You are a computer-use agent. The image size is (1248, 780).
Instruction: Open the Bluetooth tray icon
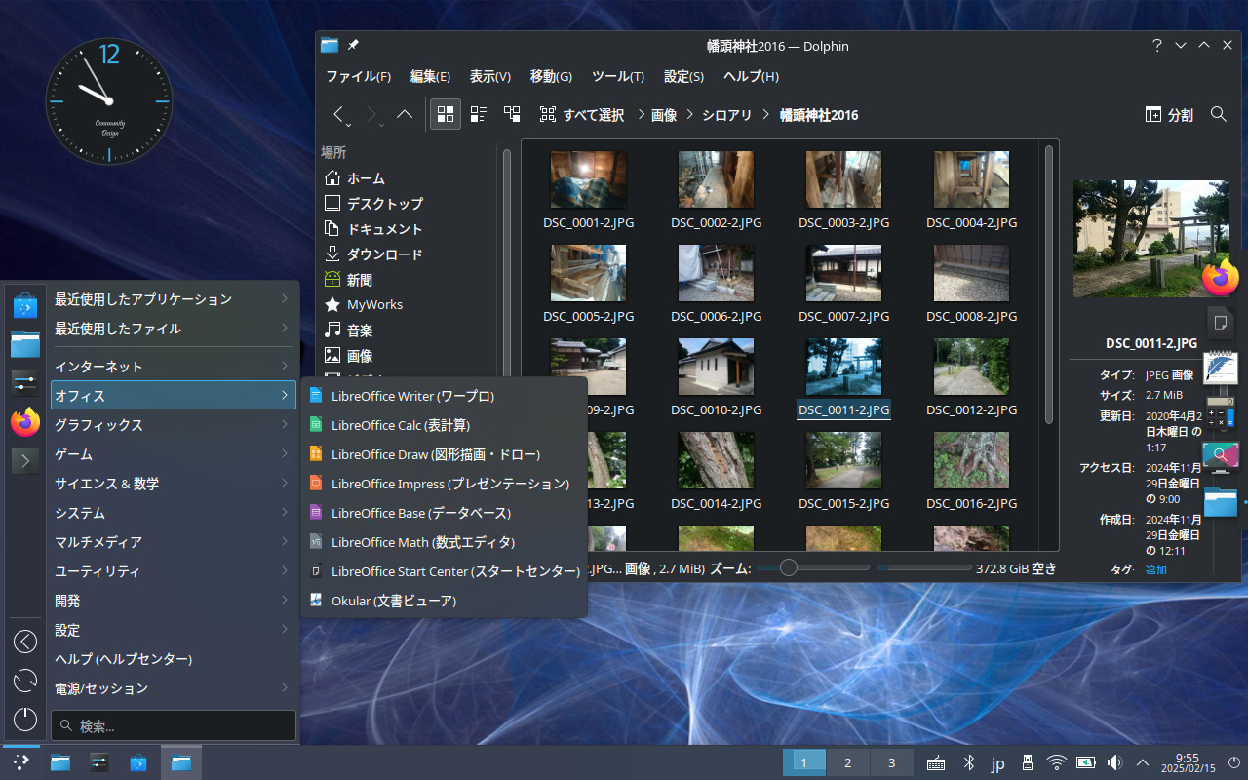coord(969,762)
